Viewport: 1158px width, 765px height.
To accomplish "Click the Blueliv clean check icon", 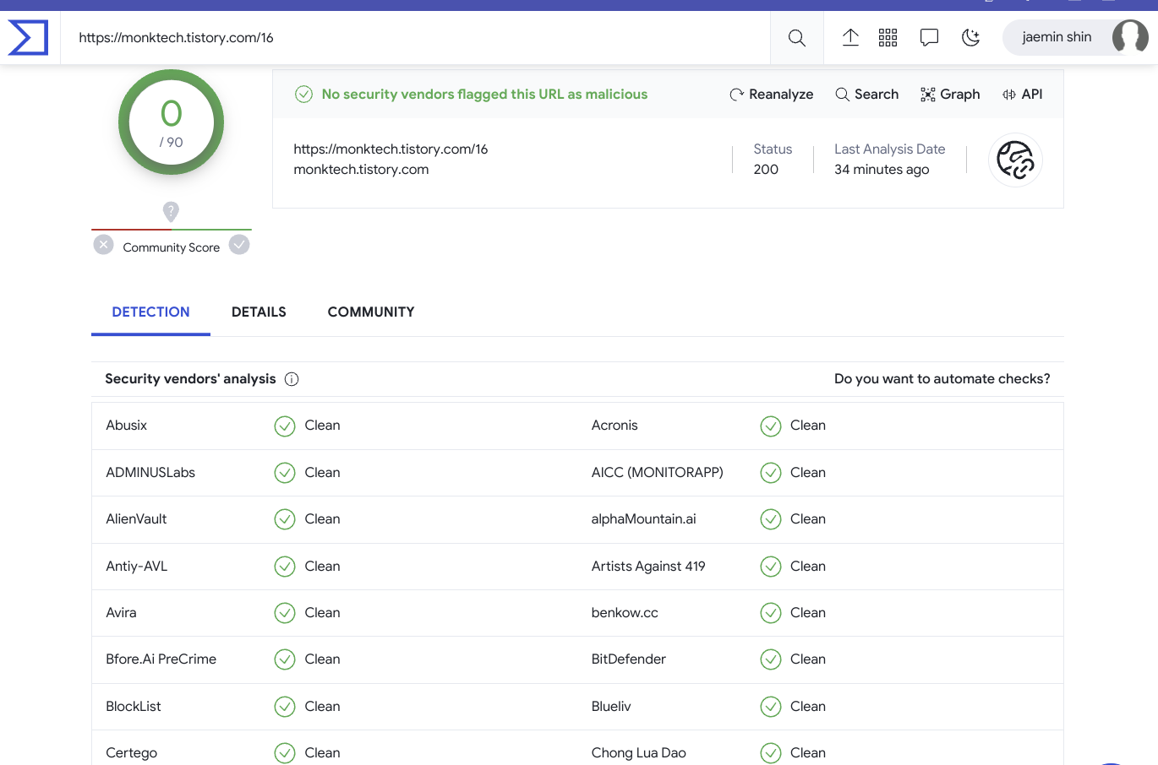I will click(770, 707).
